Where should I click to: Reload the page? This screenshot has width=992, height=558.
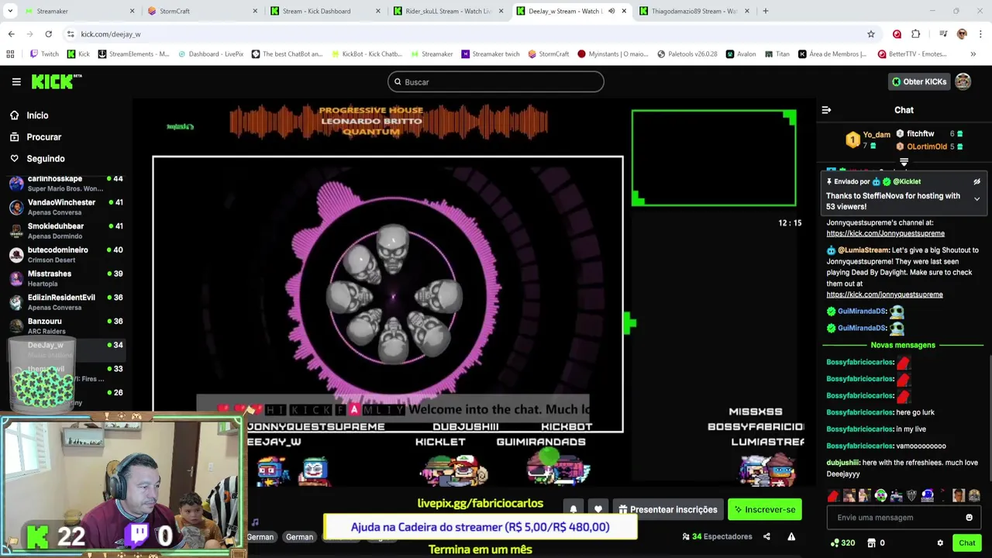48,34
